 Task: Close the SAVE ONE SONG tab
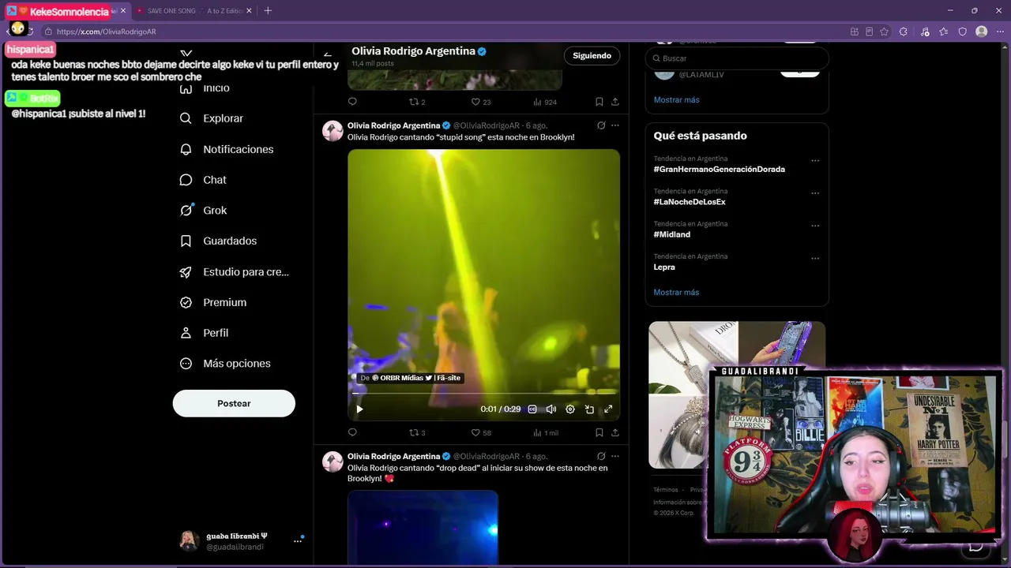[250, 11]
